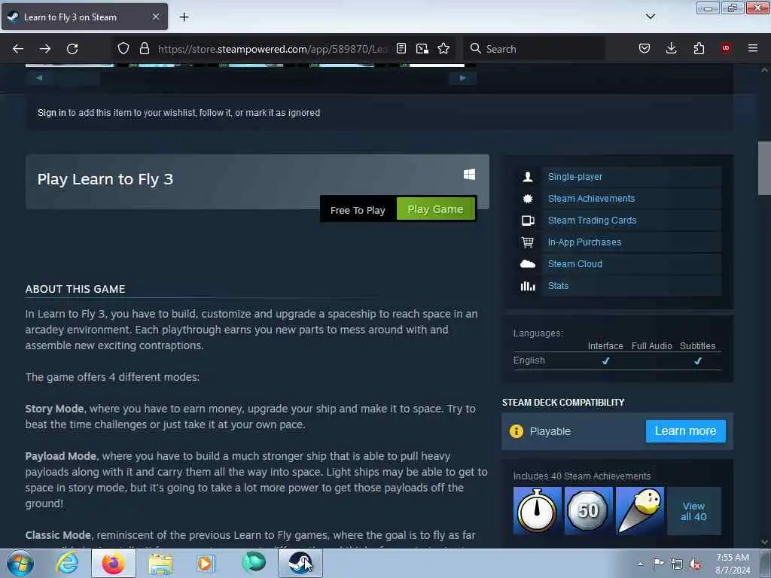Click the Single-player person icon
This screenshot has height=578, width=771.
(528, 176)
